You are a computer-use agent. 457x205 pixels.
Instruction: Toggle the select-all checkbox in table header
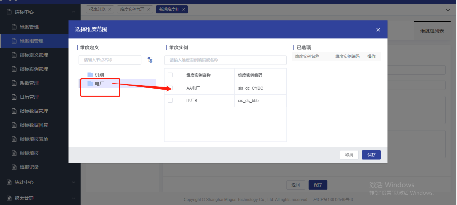click(170, 75)
